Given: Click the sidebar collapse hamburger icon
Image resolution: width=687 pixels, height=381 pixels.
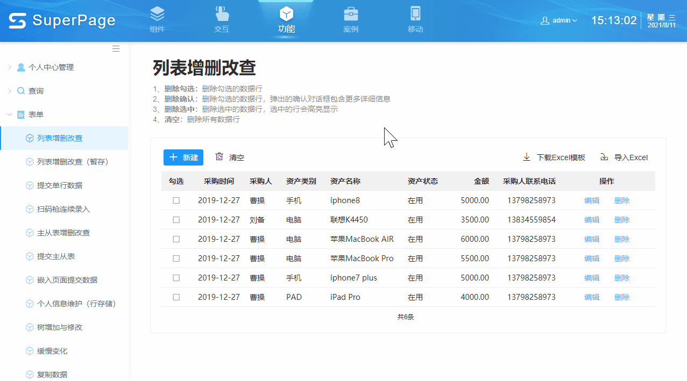Looking at the screenshot, I should [x=116, y=48].
